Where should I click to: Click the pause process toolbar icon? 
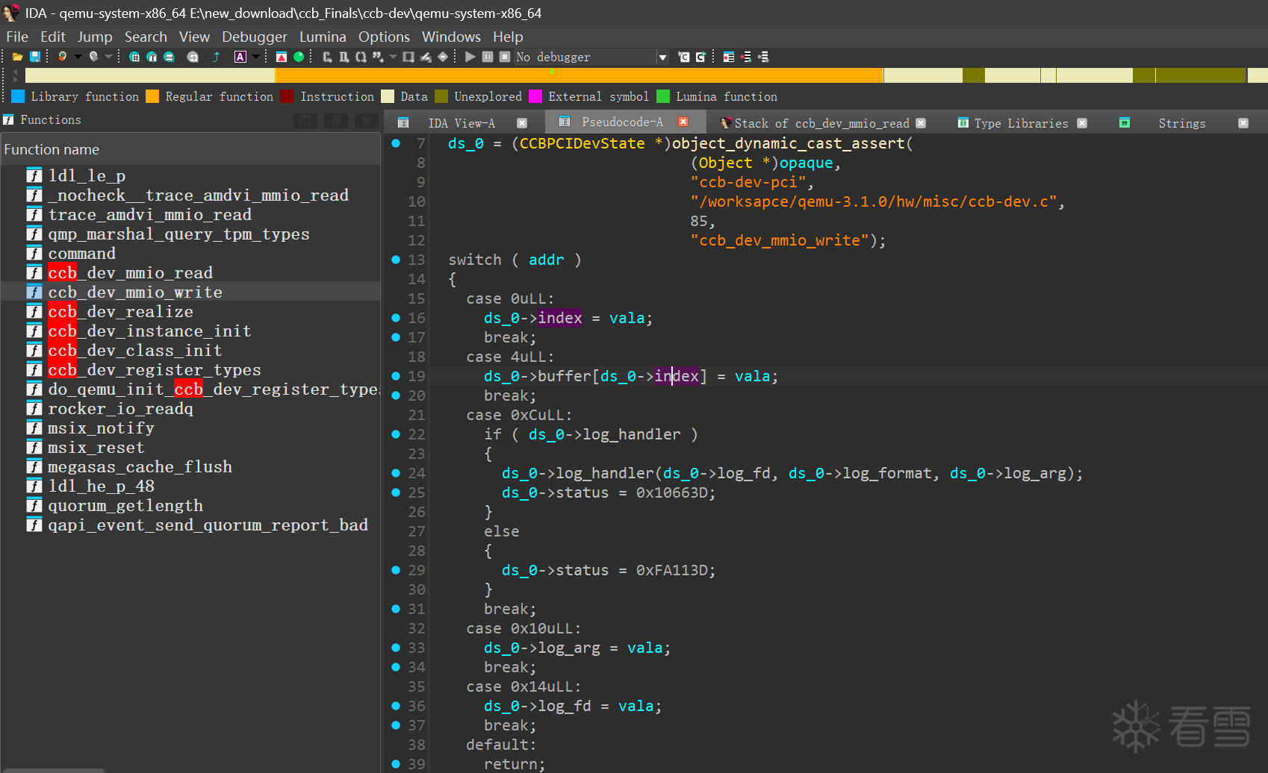(x=488, y=57)
